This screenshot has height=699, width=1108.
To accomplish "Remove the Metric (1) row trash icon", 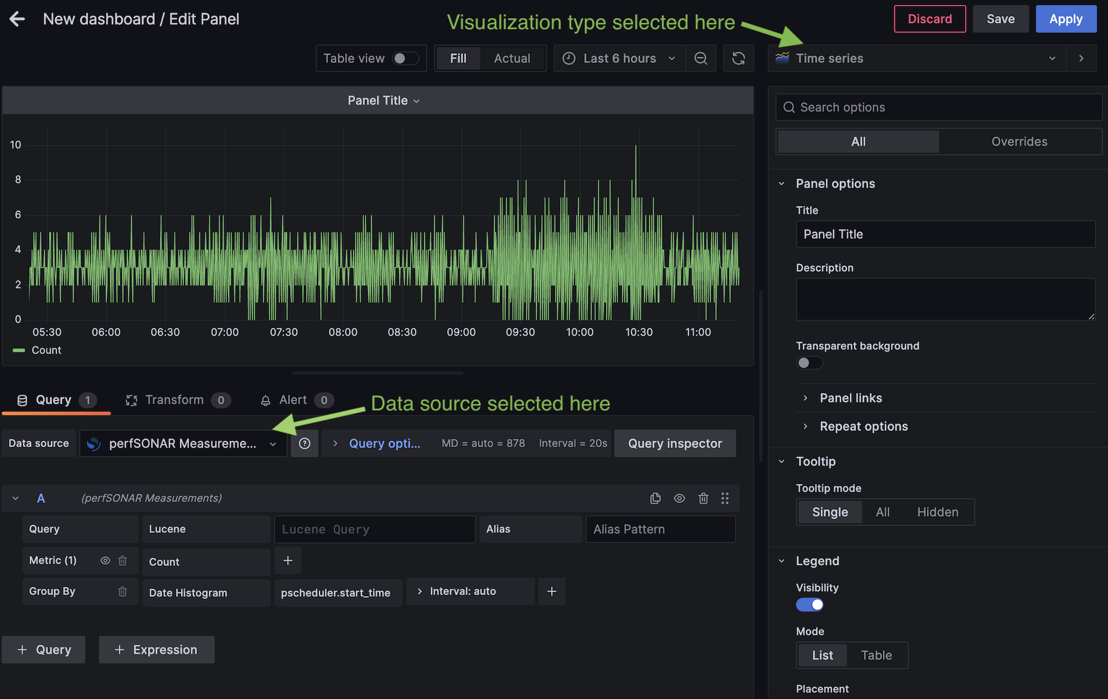I will coord(122,561).
